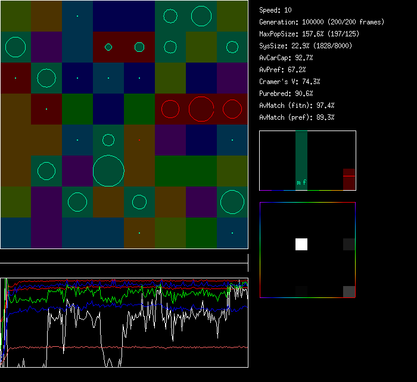This screenshot has height=382, width=417.
Task: Select the white square in the matrix panel
Action: pos(301,244)
